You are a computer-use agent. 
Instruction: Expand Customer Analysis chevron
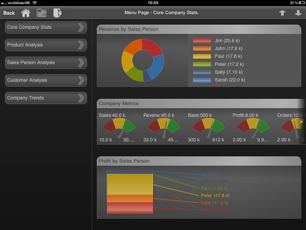[81, 80]
